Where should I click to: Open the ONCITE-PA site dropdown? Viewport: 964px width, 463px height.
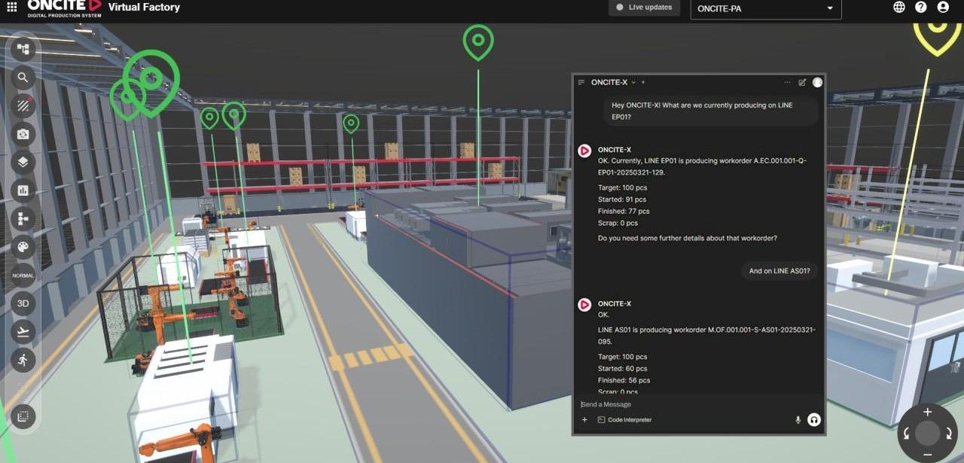(x=766, y=8)
